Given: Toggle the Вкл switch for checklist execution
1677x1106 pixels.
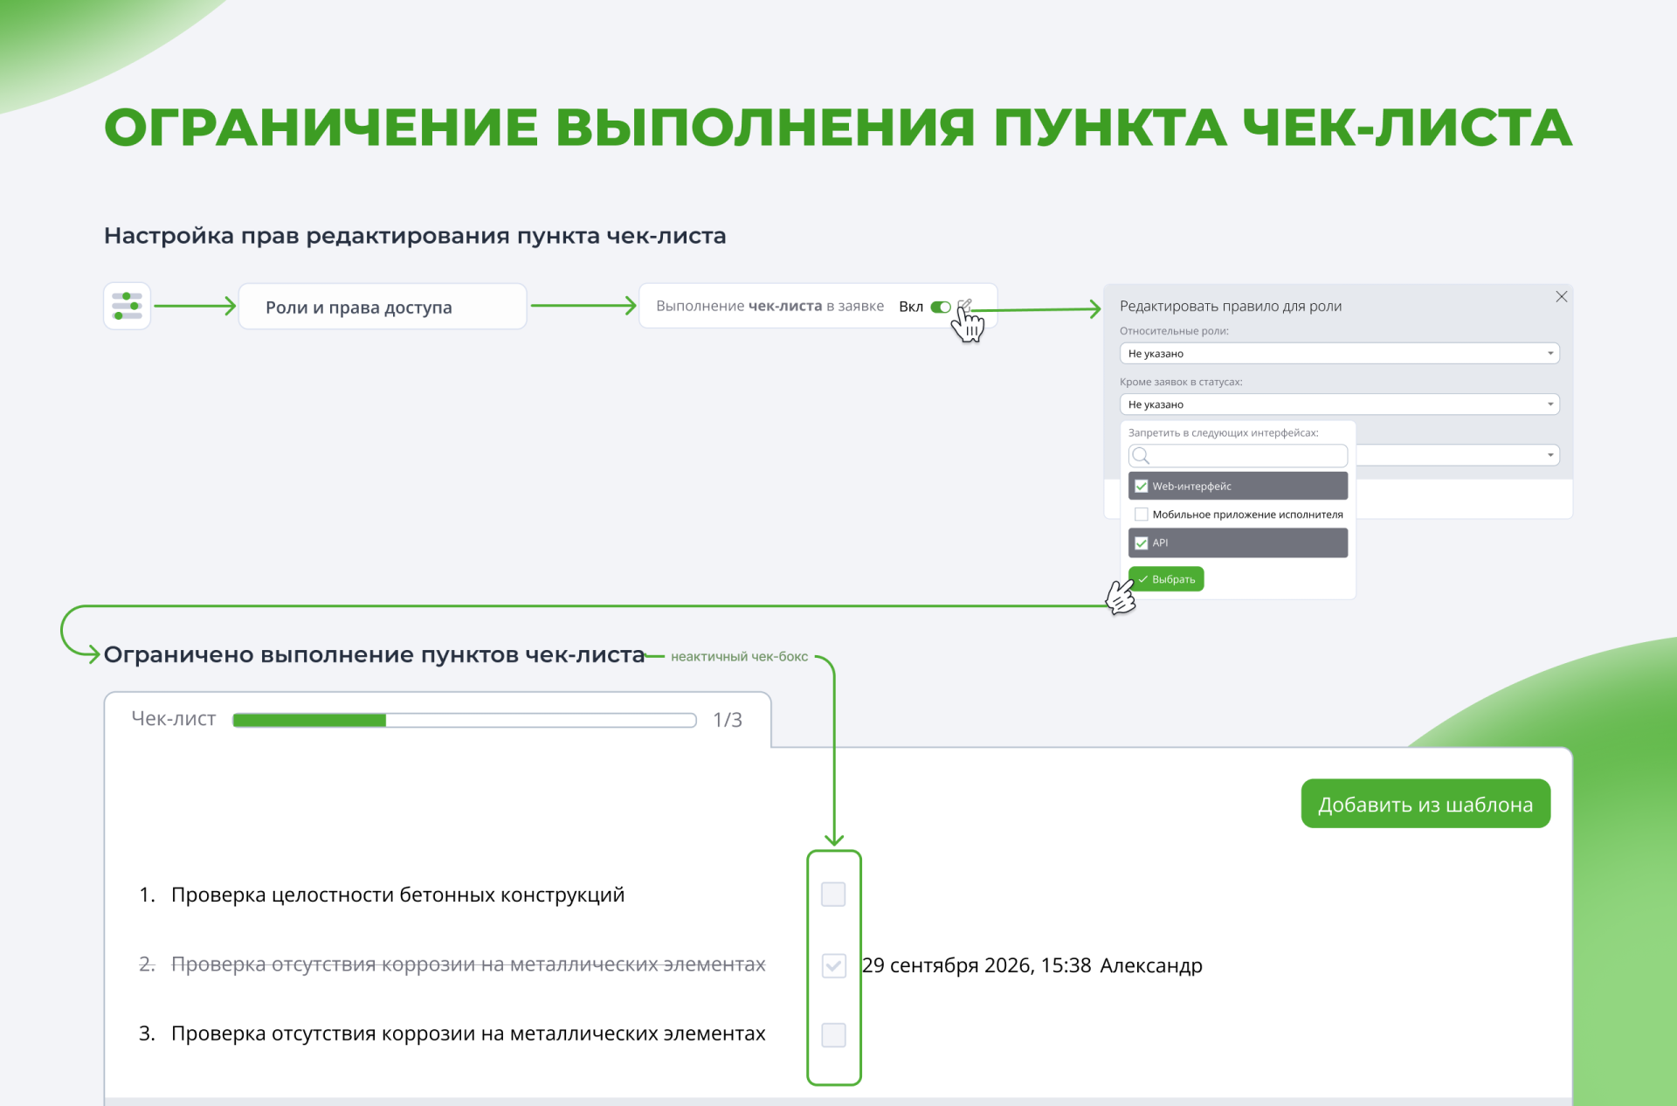Looking at the screenshot, I should pyautogui.click(x=941, y=307).
